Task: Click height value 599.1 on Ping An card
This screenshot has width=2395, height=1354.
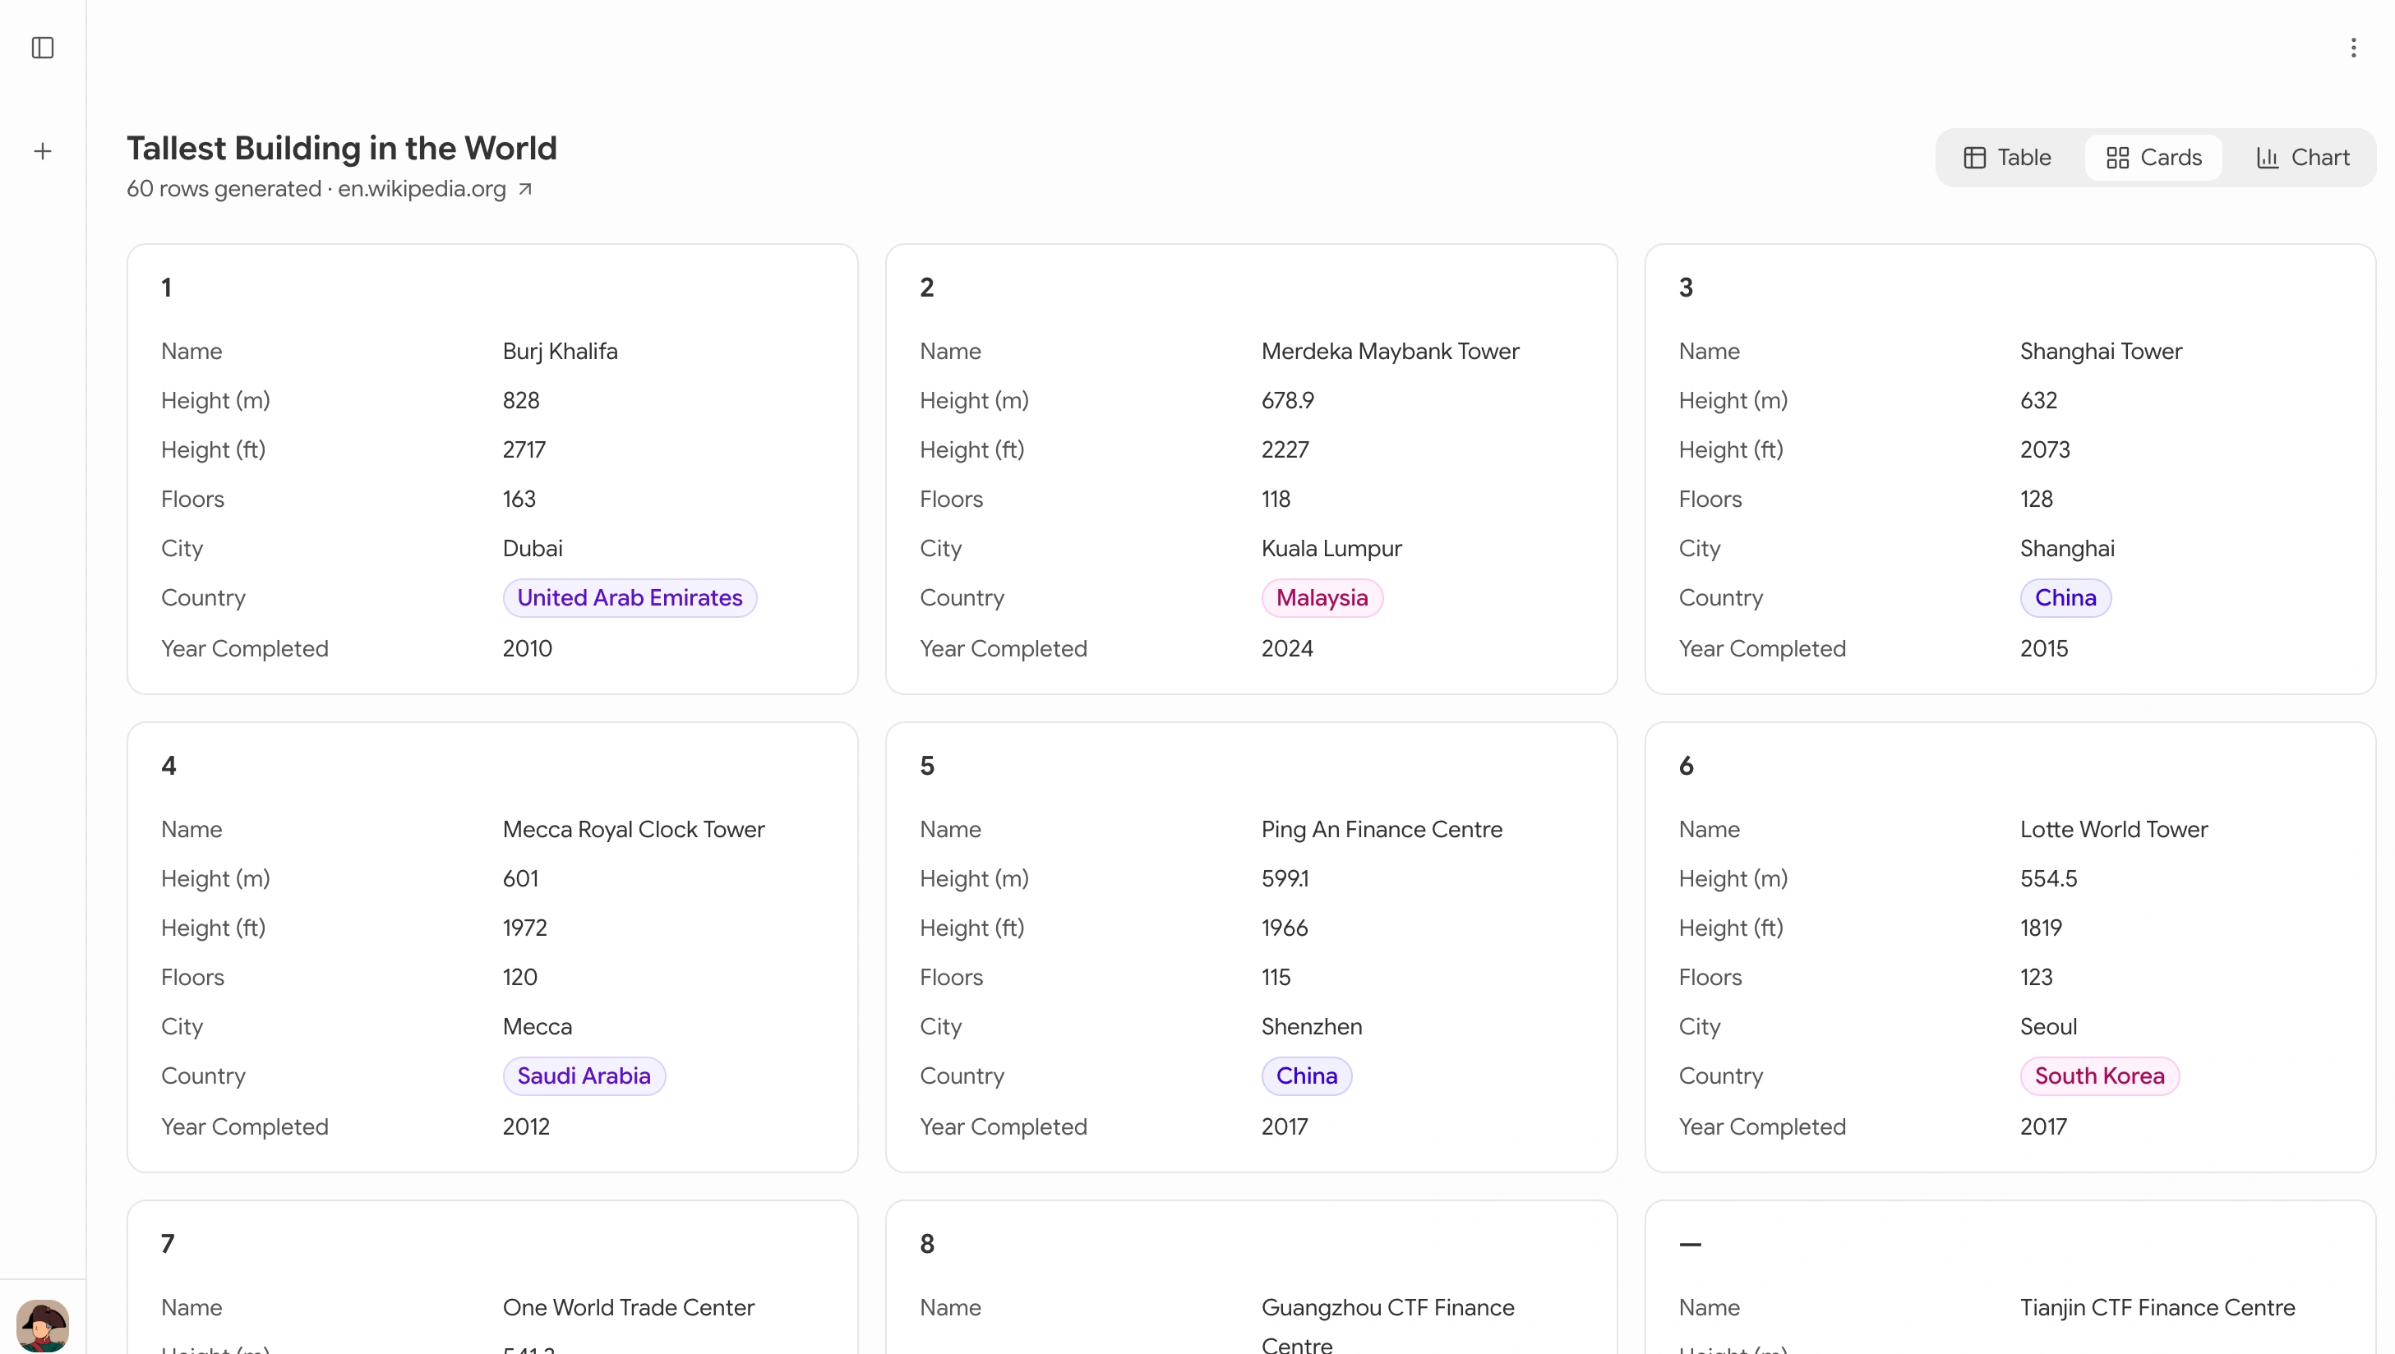Action: pyautogui.click(x=1285, y=879)
